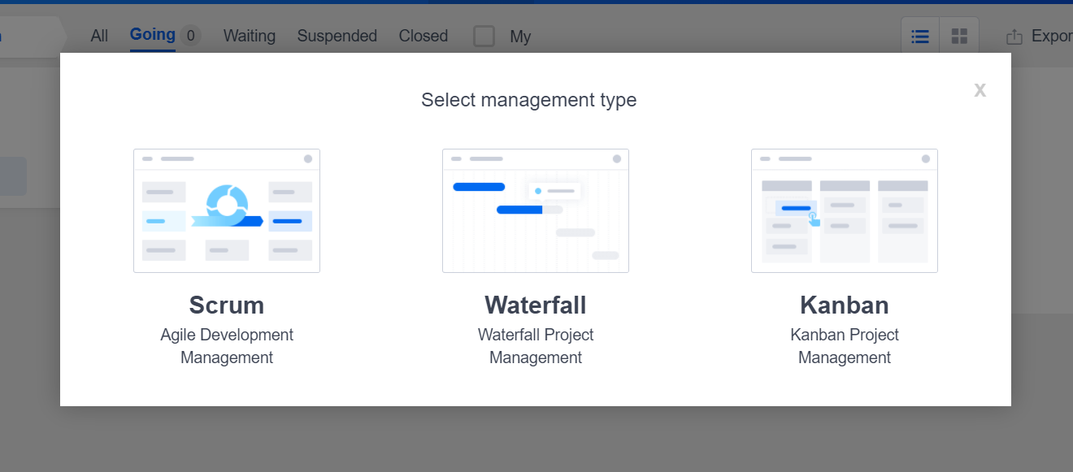Open the All projects tab
Image resolution: width=1073 pixels, height=472 pixels.
coord(99,37)
